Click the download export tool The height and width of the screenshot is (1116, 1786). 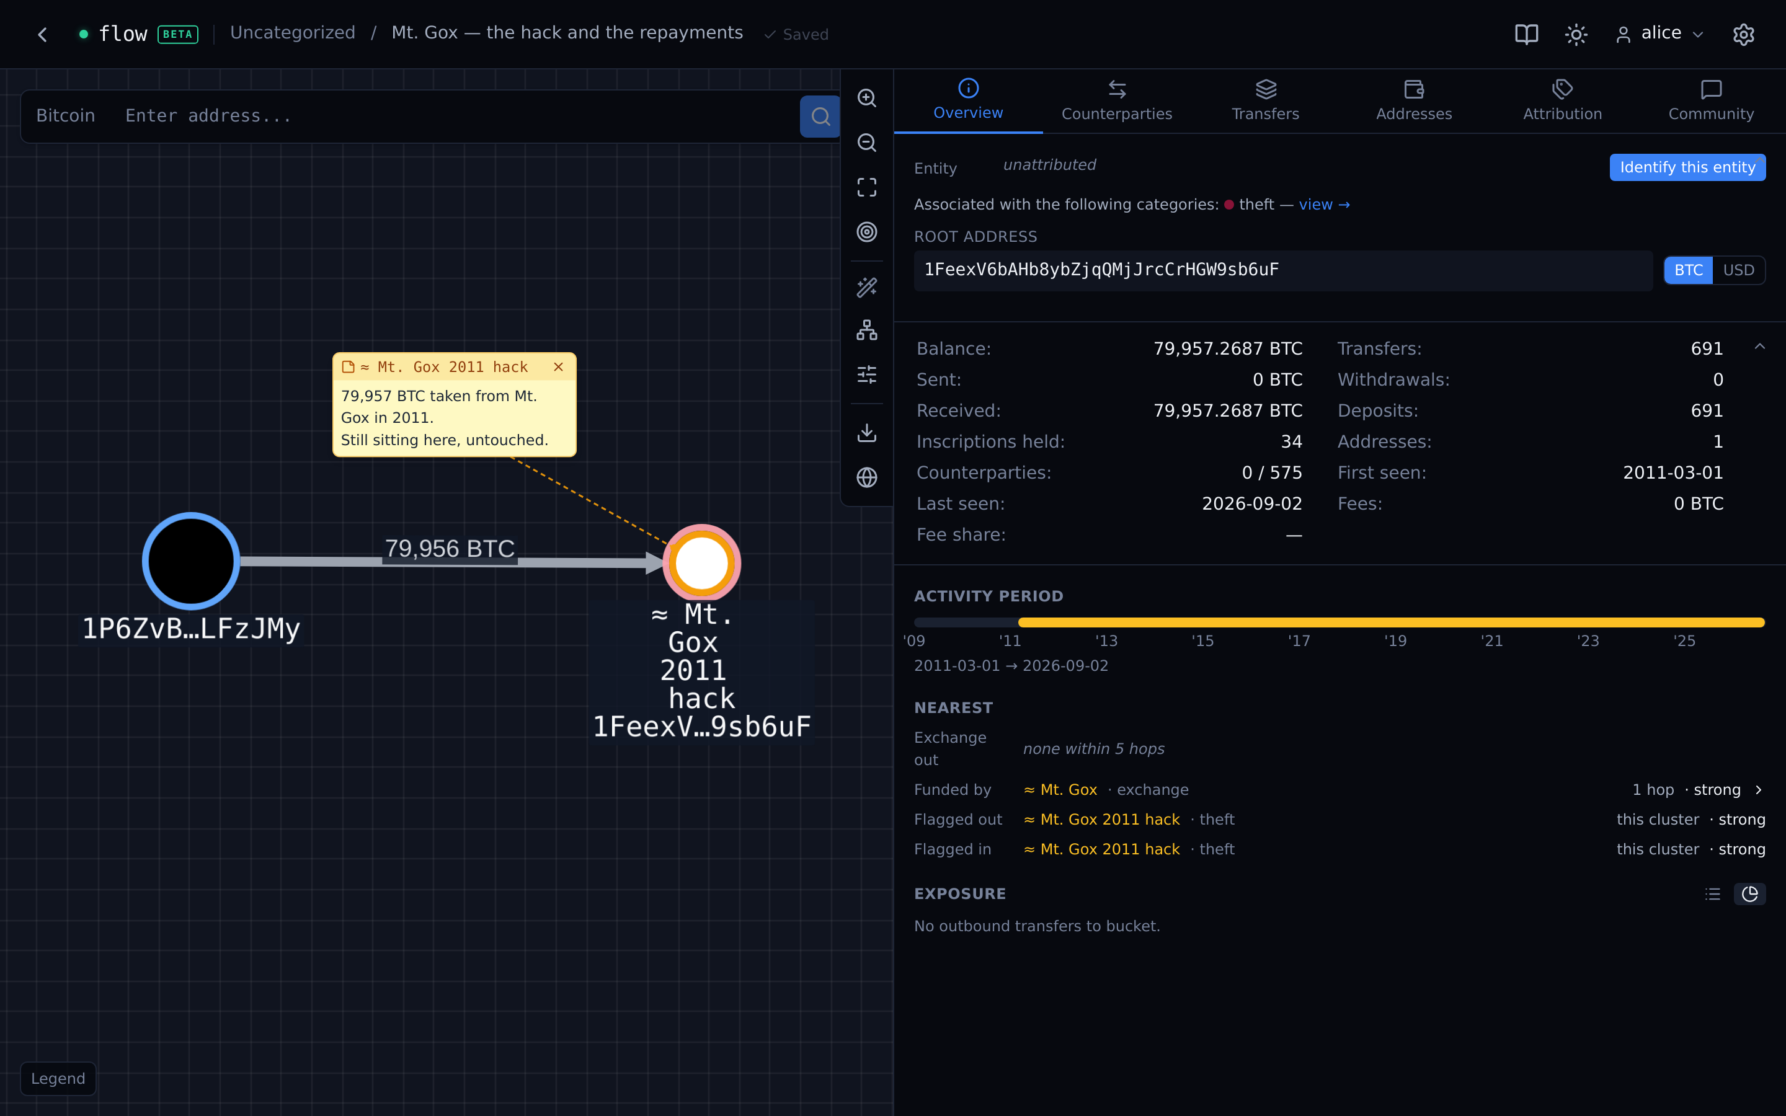(866, 433)
